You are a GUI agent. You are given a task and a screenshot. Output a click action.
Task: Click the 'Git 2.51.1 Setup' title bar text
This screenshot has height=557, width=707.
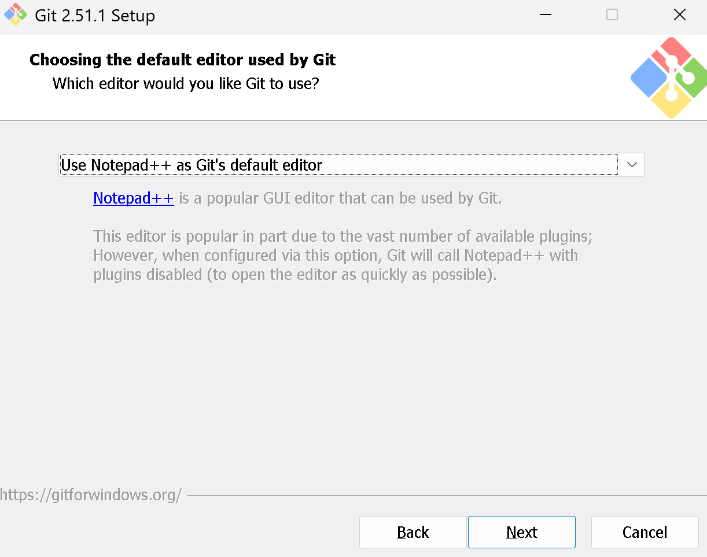[x=95, y=16]
